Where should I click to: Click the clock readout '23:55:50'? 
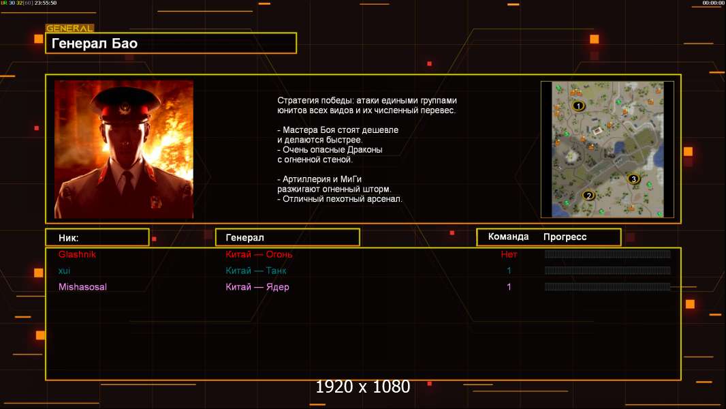coord(46,3)
